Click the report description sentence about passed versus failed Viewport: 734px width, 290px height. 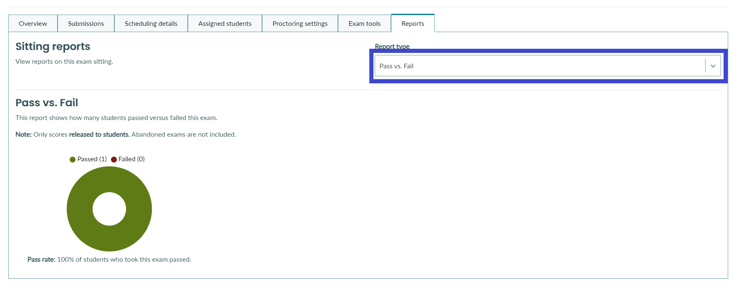click(x=116, y=117)
